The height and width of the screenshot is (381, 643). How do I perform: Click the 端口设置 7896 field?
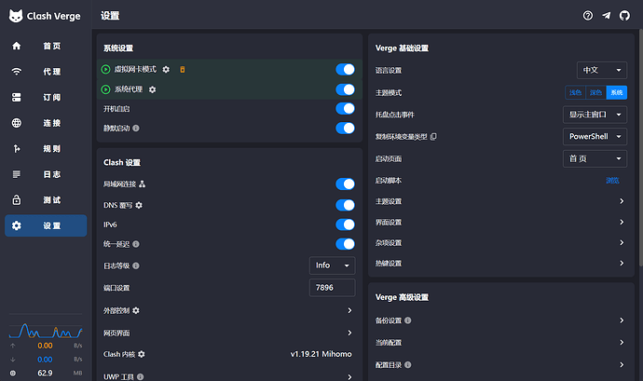point(332,288)
